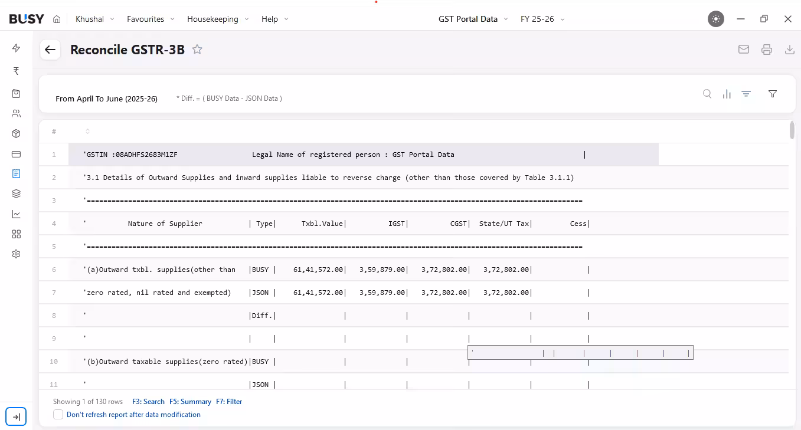Click the 'Diff.' type cell in row 8
The image size is (801, 430).
point(262,316)
